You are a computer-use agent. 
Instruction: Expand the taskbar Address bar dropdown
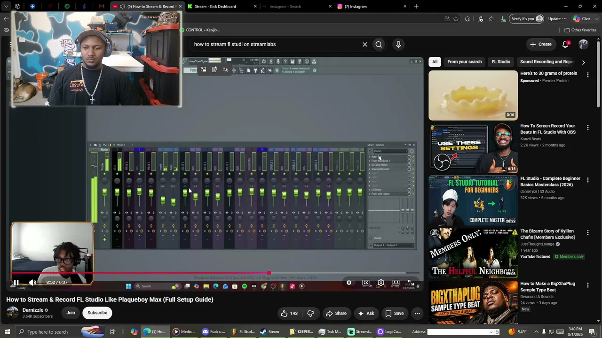[492, 332]
